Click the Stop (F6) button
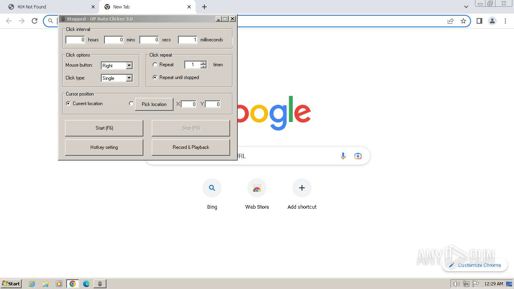Screen dimensions: 514x289 (191, 128)
